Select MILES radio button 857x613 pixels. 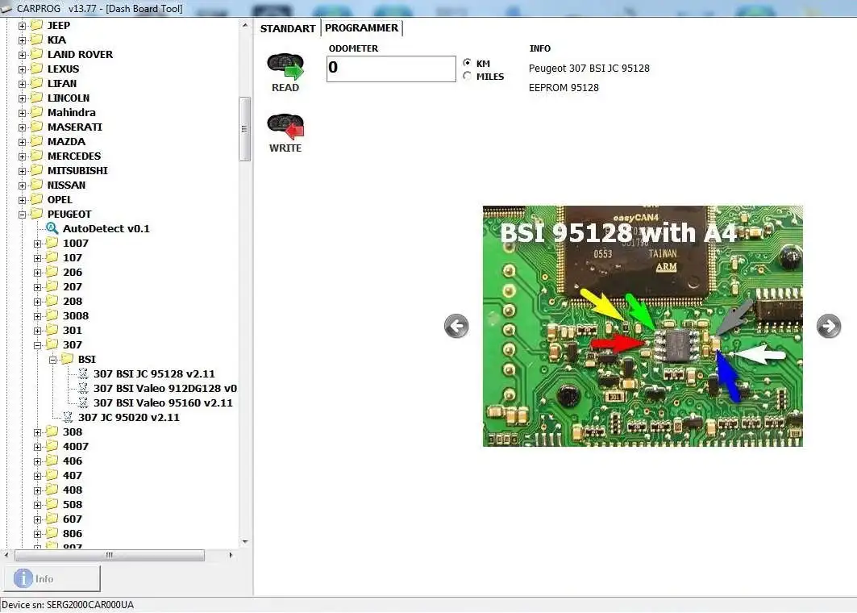[467, 76]
